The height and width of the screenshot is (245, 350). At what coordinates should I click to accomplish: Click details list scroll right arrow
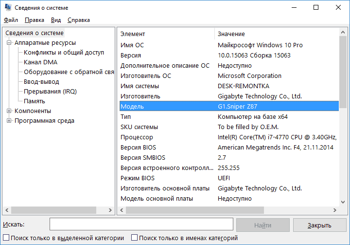point(335,210)
